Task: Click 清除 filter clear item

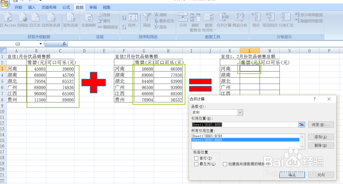Action: coord(160,15)
